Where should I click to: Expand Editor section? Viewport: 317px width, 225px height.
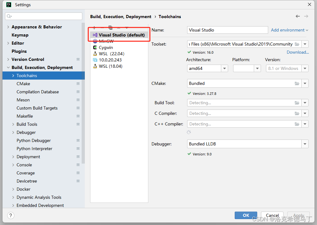tap(8, 43)
